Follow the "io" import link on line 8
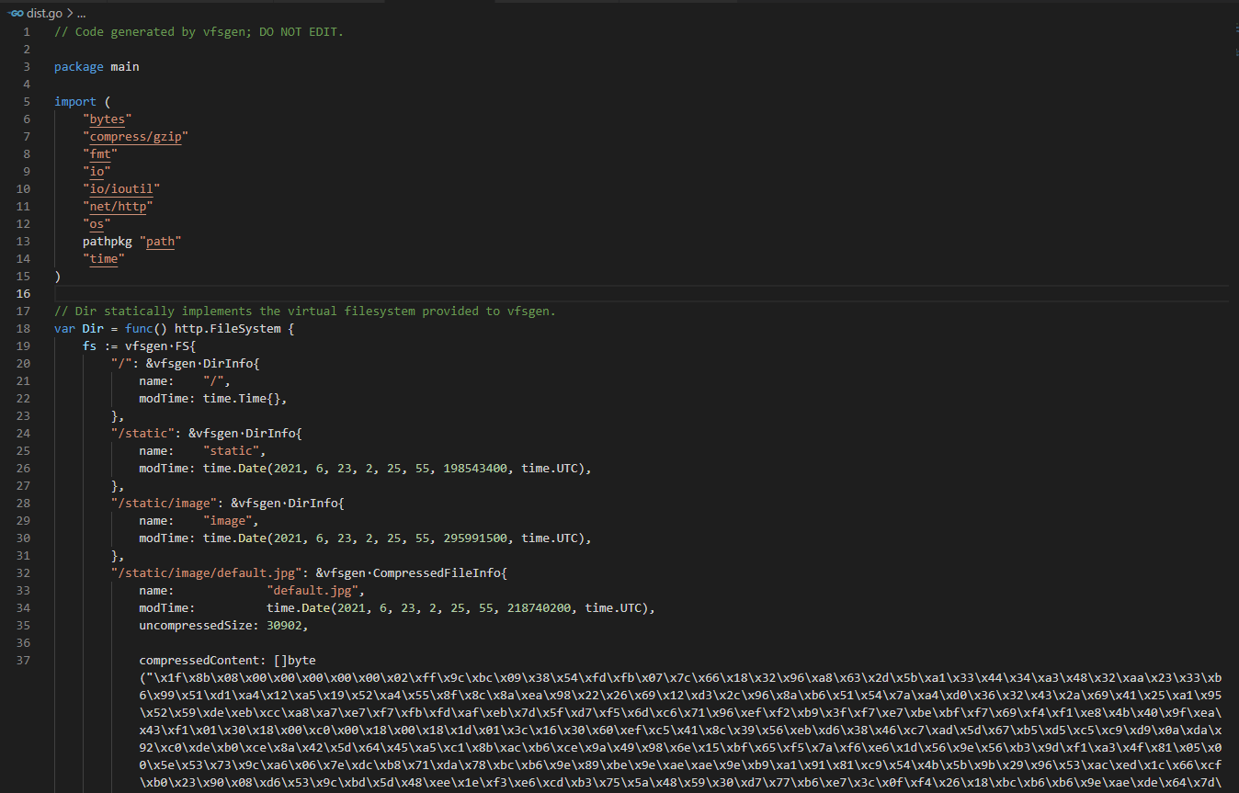 point(97,172)
